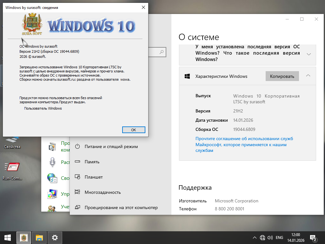Close the Settings window
This screenshot has height=244, width=325.
click(x=316, y=19)
